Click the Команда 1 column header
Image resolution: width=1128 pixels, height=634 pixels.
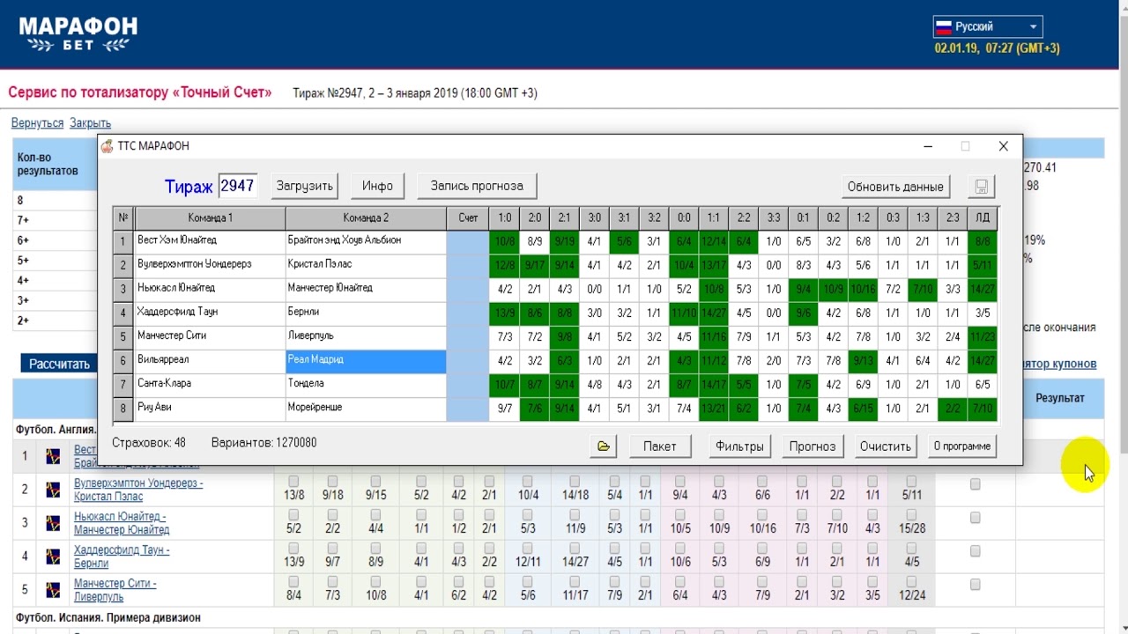click(x=210, y=218)
